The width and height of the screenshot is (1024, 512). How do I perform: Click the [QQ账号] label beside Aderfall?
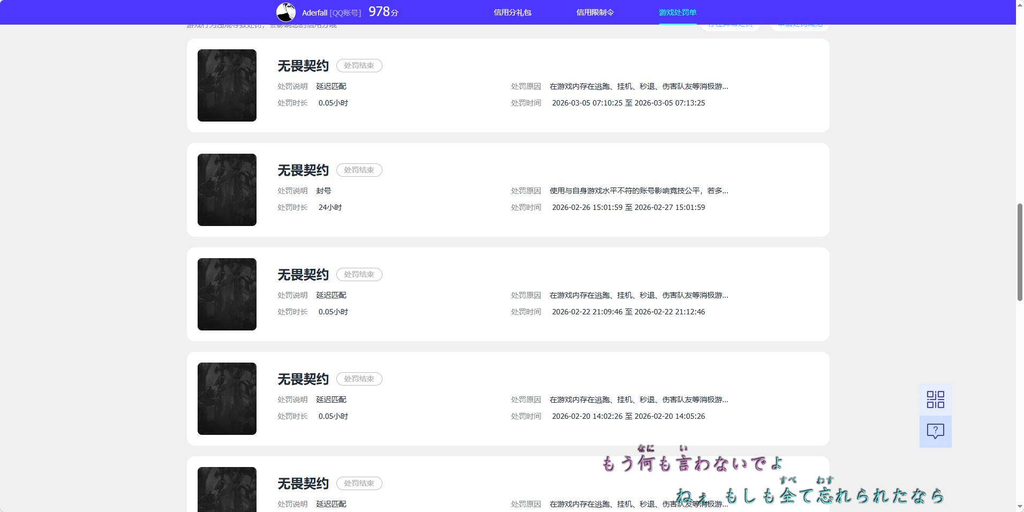(346, 12)
